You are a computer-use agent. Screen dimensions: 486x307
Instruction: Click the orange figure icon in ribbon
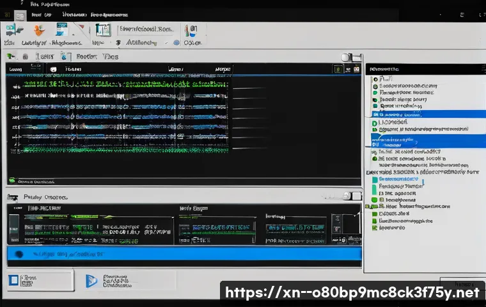[x=39, y=31]
